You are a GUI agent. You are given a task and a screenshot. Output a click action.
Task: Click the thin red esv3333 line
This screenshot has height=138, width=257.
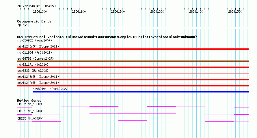[133, 73]
